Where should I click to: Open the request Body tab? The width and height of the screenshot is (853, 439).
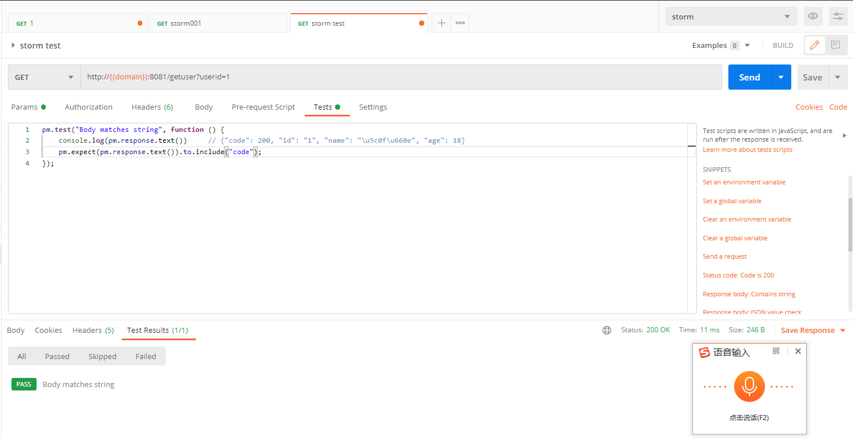(204, 107)
